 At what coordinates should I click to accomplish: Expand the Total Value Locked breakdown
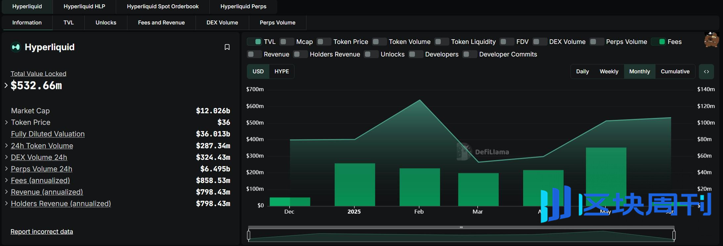click(x=6, y=85)
